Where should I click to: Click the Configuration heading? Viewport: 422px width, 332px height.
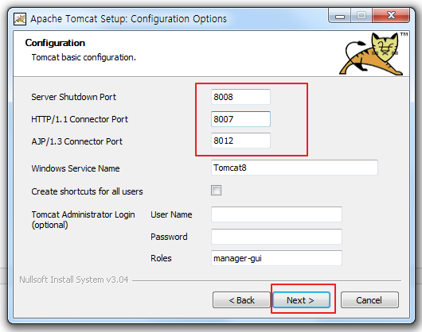(x=55, y=43)
